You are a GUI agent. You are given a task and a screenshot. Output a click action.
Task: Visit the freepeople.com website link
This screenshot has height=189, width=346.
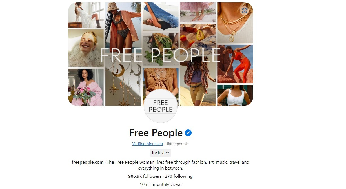point(88,162)
